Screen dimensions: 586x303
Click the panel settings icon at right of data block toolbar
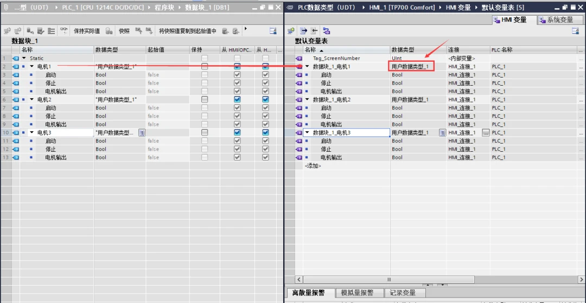tap(273, 31)
